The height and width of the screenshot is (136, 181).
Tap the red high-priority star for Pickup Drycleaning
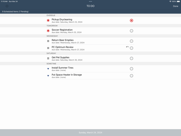[48, 20]
